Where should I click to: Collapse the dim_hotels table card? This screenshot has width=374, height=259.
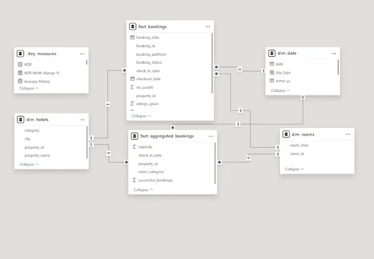click(x=29, y=164)
